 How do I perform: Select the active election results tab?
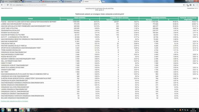coord(91,2)
